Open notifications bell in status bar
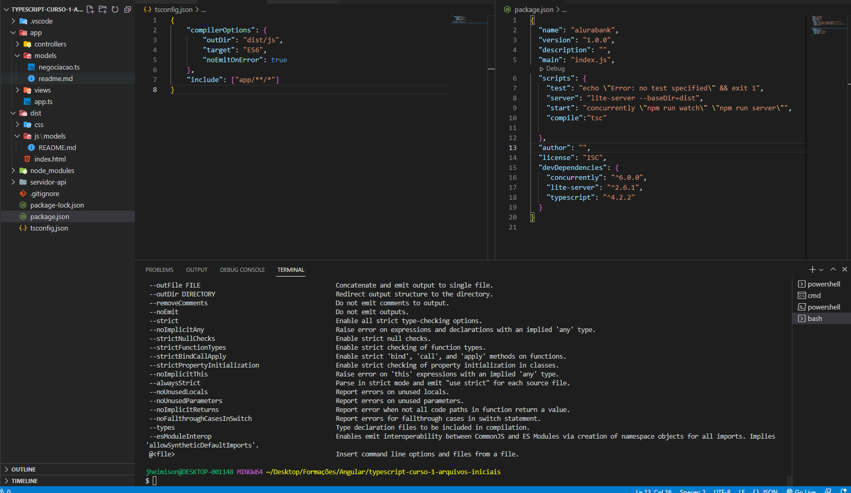The image size is (851, 493). pos(843,491)
